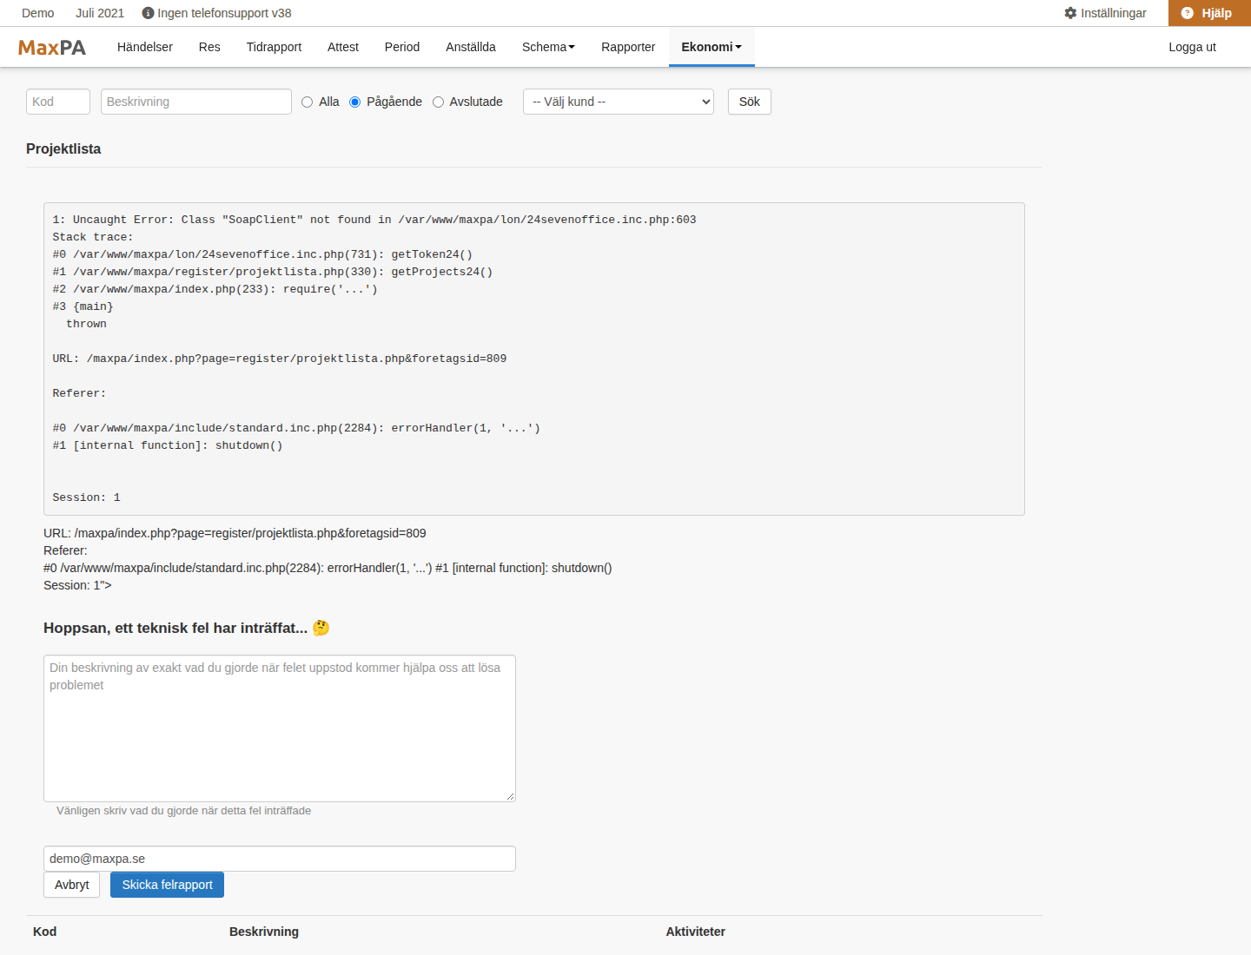
Task: Open the Res menu item
Action: (x=209, y=47)
